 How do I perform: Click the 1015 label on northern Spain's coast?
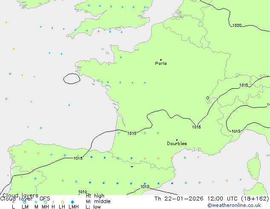pyautogui.click(x=78, y=158)
